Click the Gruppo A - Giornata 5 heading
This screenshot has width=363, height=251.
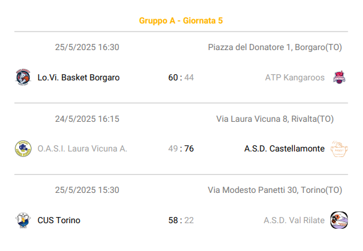[x=181, y=20]
